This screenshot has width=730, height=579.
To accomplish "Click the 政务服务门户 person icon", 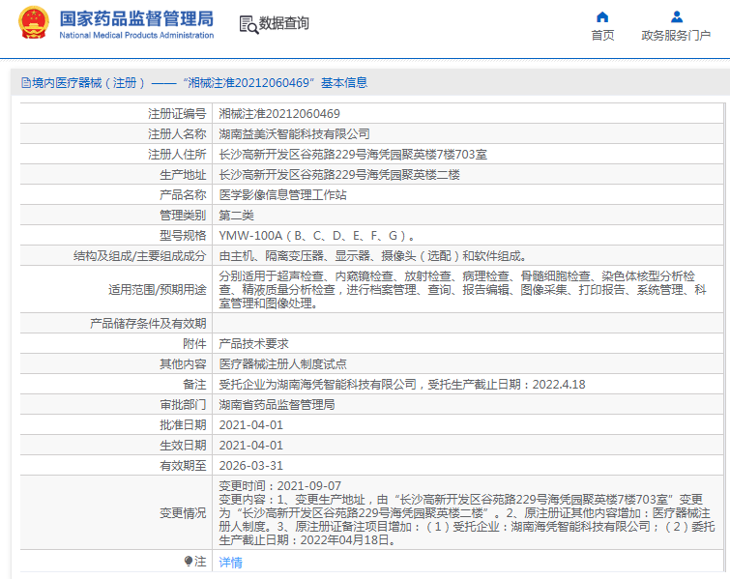I will (x=677, y=17).
